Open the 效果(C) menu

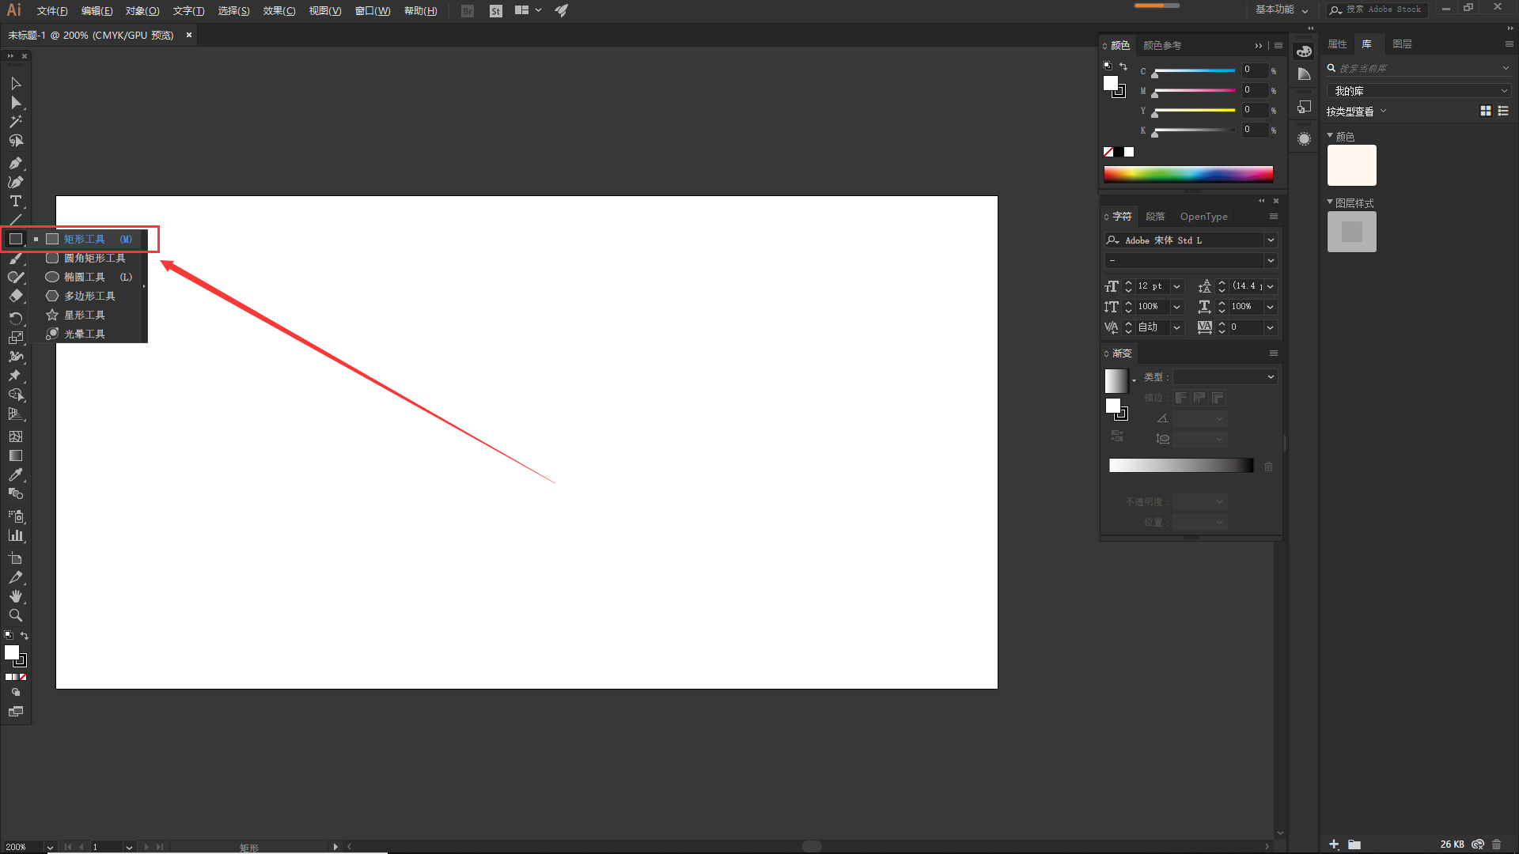[x=279, y=11]
